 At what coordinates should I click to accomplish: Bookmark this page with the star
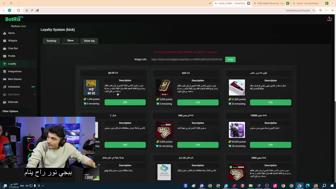coord(27,10)
